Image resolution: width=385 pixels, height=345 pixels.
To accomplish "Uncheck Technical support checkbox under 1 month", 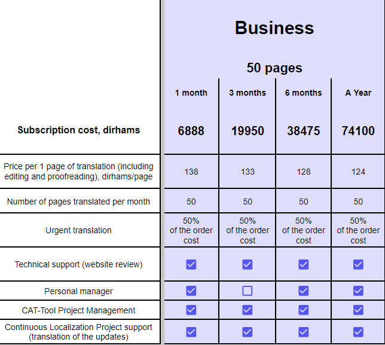I will [x=191, y=264].
